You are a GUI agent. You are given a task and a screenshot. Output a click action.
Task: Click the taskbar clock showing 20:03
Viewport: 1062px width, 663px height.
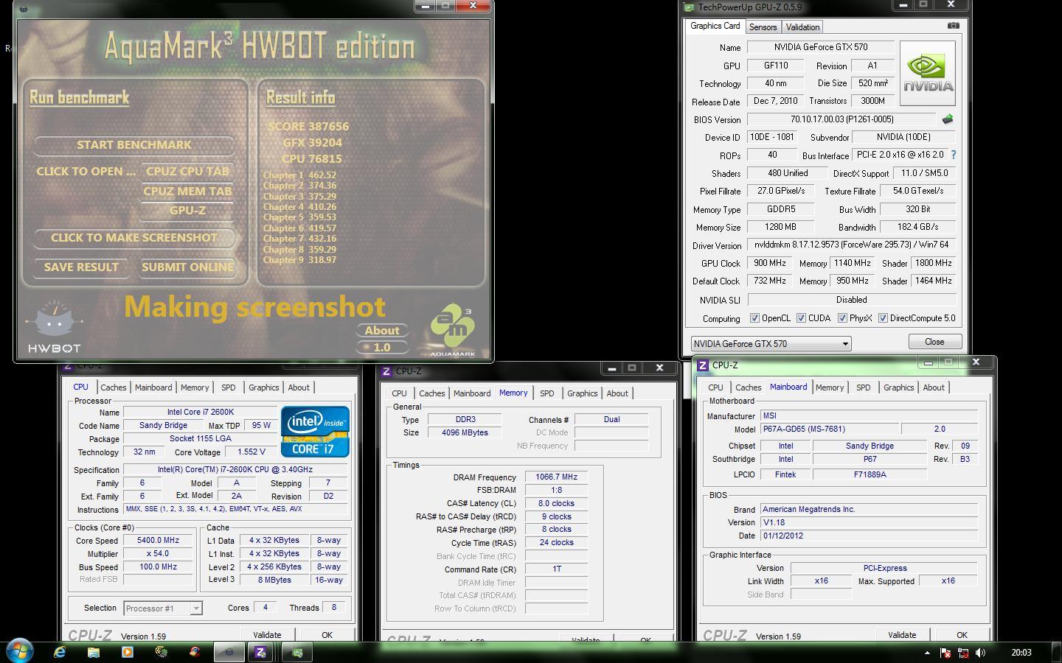[x=1021, y=653]
